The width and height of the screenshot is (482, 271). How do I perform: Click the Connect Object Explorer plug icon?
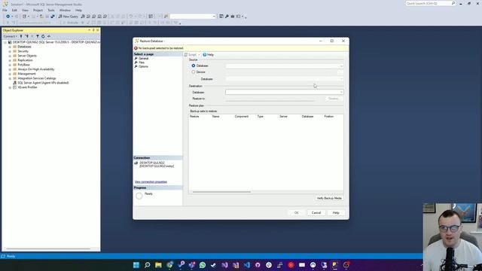pyautogui.click(x=21, y=36)
